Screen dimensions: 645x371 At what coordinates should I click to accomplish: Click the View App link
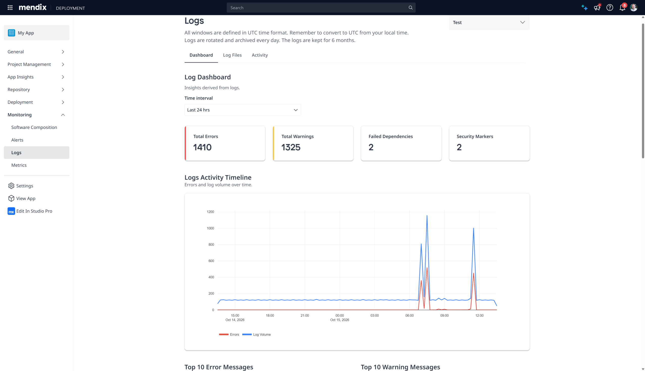tap(26, 198)
